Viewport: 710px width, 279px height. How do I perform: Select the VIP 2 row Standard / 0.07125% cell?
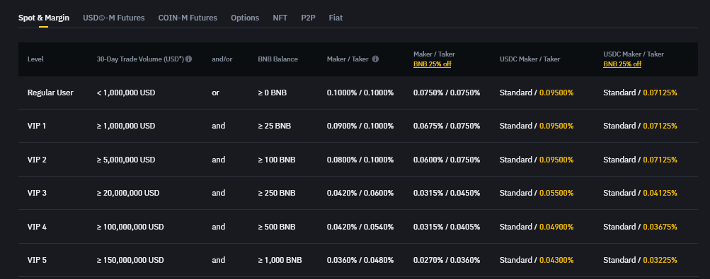coord(640,160)
